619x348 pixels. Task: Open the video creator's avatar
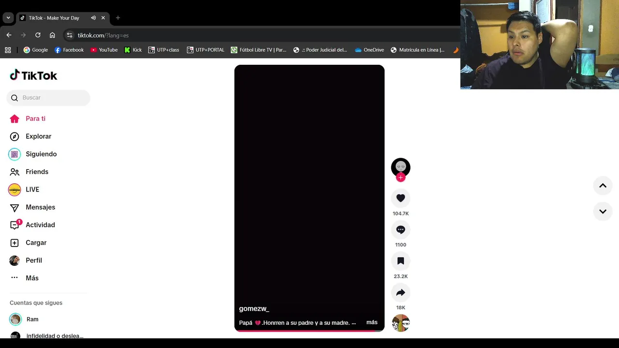(x=400, y=167)
